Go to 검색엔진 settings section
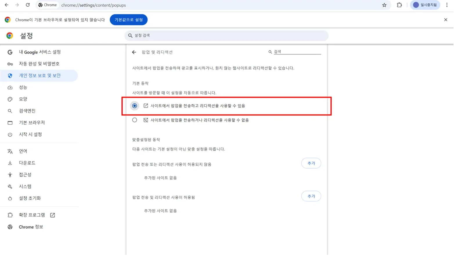The width and height of the screenshot is (454, 256). point(27,111)
